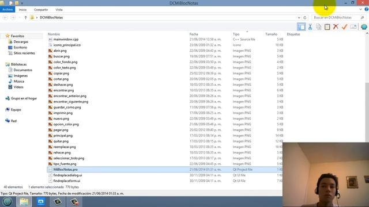Click the orange checkmark Properties icon

344,27
